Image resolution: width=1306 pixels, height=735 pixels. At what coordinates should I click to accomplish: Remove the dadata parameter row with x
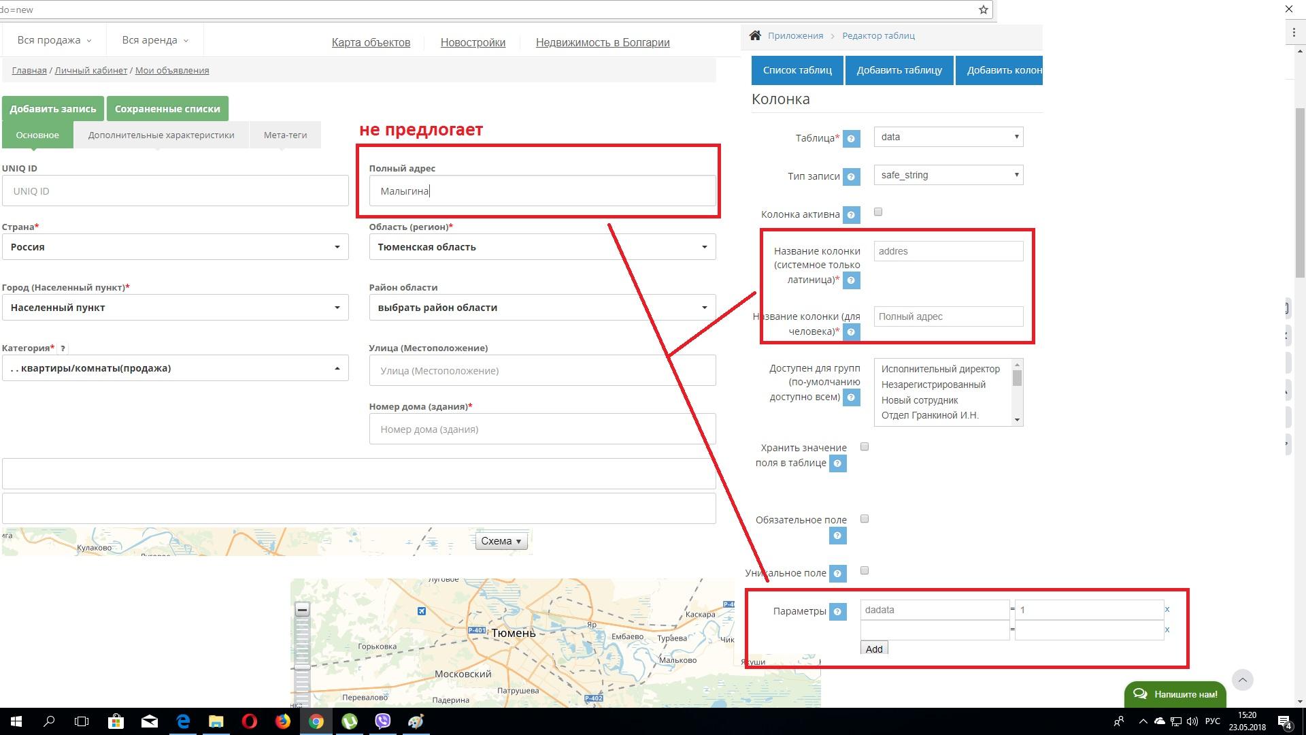coord(1167,610)
